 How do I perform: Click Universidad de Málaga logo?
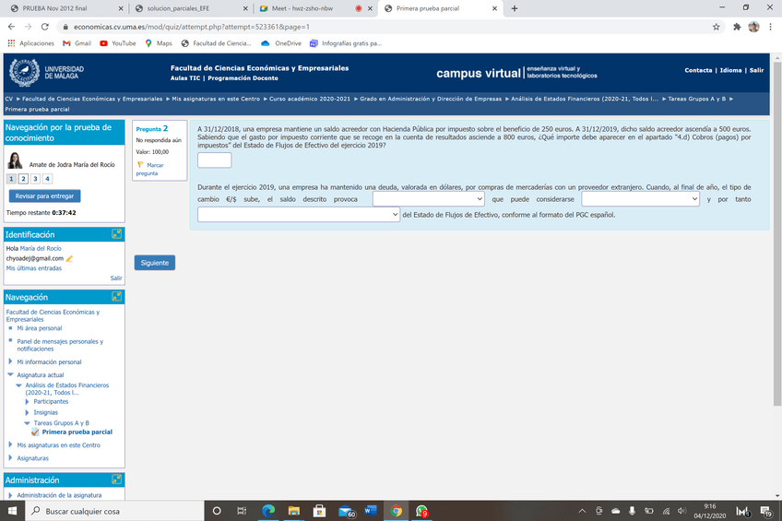click(x=46, y=73)
